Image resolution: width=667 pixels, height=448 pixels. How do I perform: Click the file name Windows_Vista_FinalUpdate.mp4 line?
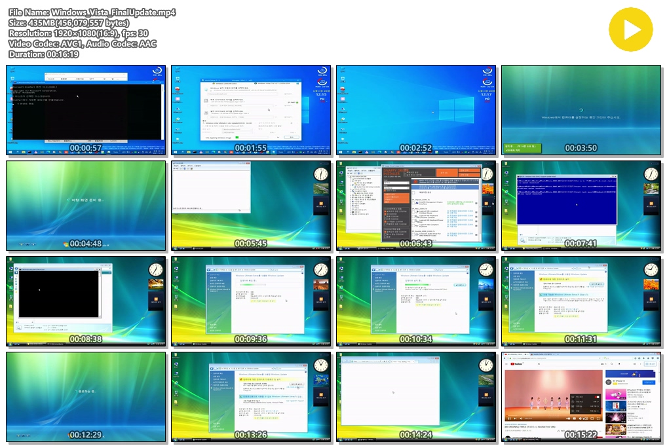tap(92, 12)
